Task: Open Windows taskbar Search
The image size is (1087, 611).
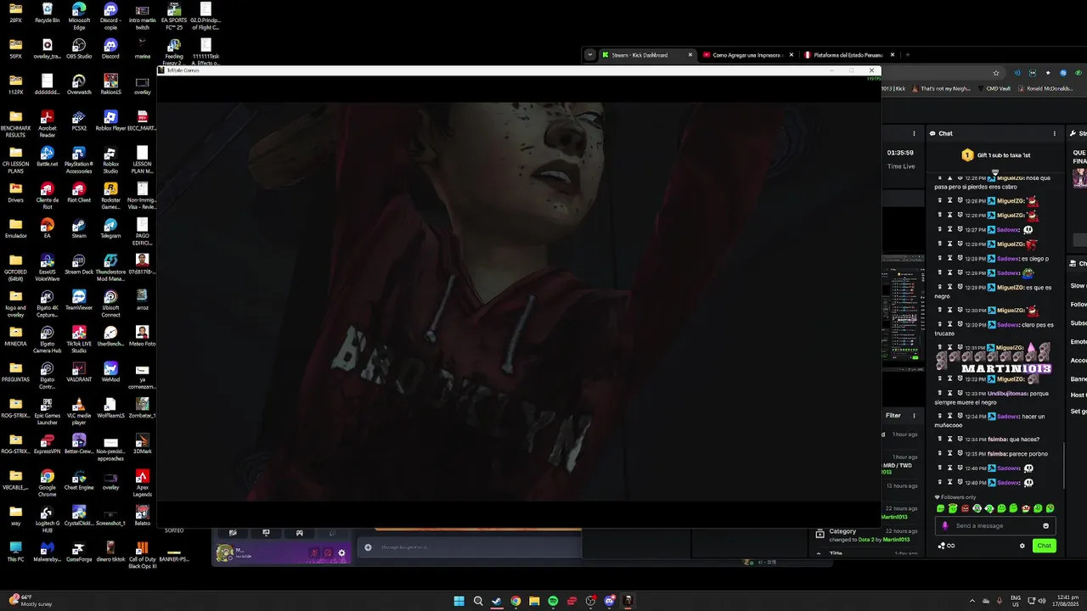Action: (478, 601)
